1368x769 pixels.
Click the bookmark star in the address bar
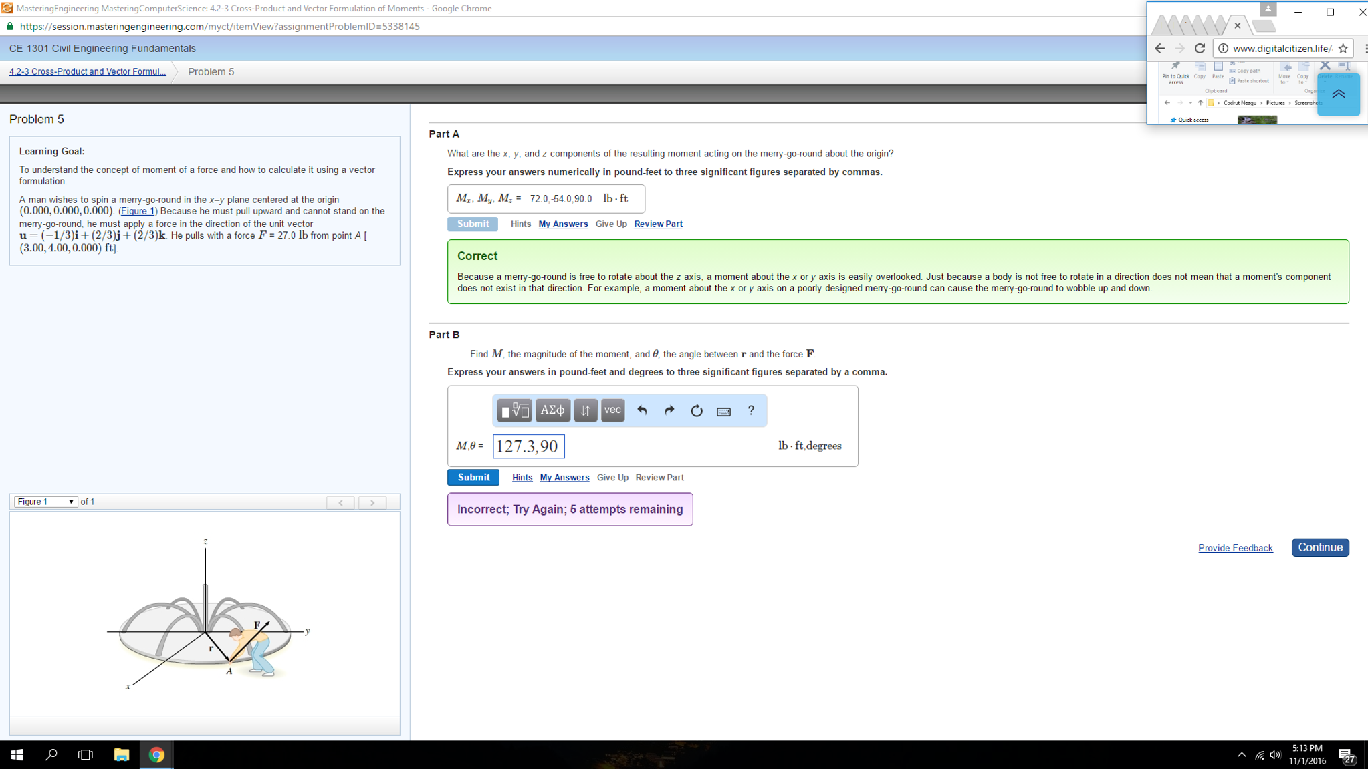pos(1343,48)
